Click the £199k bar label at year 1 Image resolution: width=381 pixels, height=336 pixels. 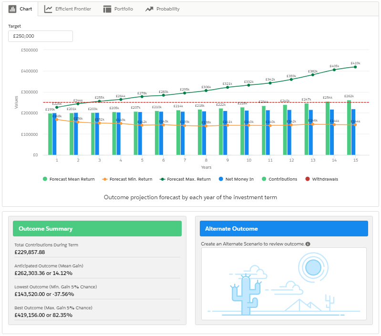[x=50, y=110]
